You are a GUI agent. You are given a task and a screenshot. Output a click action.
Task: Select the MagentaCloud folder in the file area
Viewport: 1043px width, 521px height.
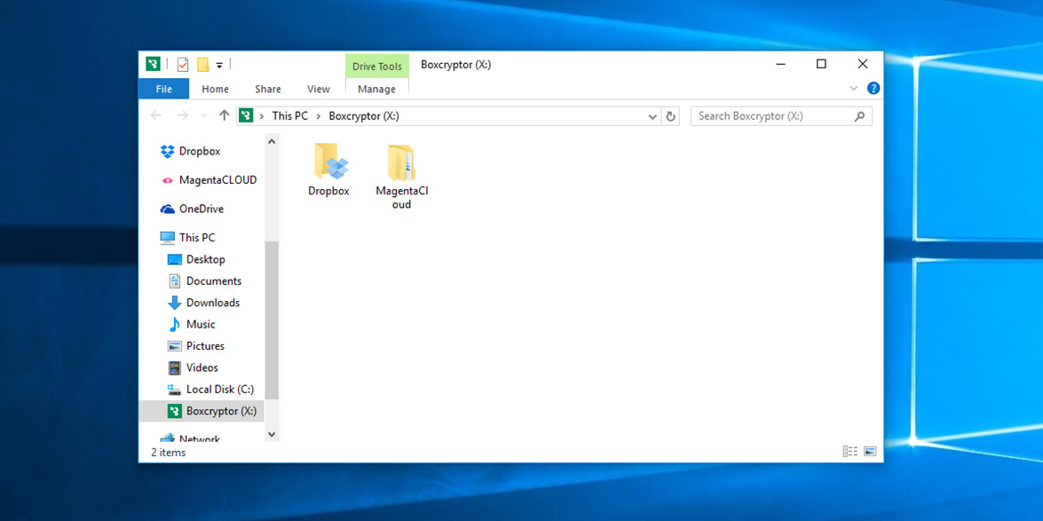click(402, 176)
